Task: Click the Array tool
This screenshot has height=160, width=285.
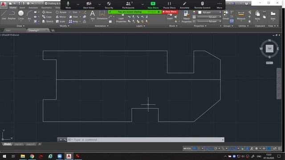Action: [73, 21]
